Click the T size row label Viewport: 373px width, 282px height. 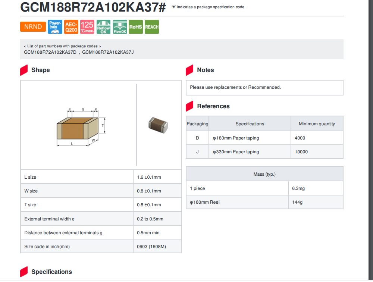[x=30, y=205]
